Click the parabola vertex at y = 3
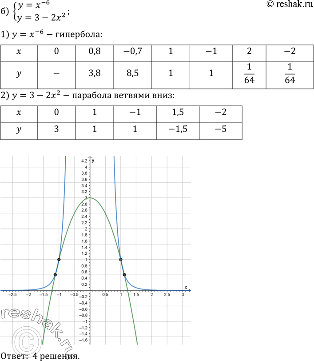The width and height of the screenshot is (314, 361). pos(90,198)
